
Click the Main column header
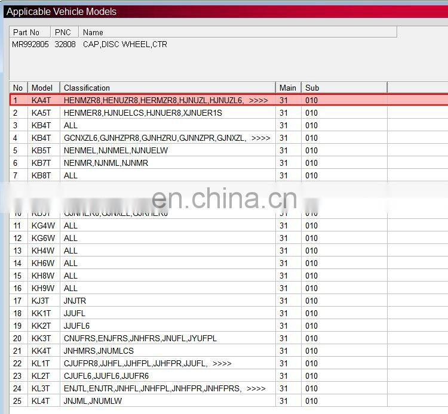pyautogui.click(x=288, y=88)
